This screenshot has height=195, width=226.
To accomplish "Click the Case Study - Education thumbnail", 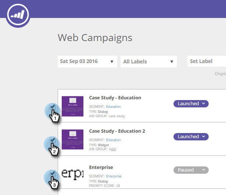I will (x=72, y=106).
